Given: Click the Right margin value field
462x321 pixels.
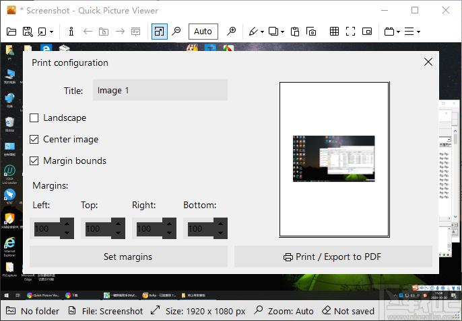Looking at the screenshot, I should pos(149,228).
